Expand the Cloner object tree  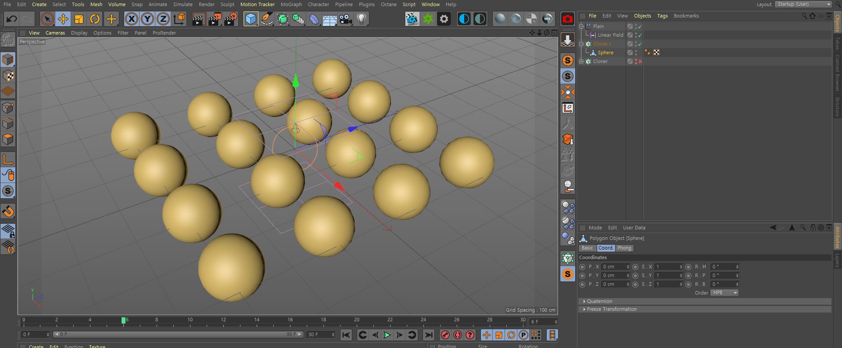point(581,61)
